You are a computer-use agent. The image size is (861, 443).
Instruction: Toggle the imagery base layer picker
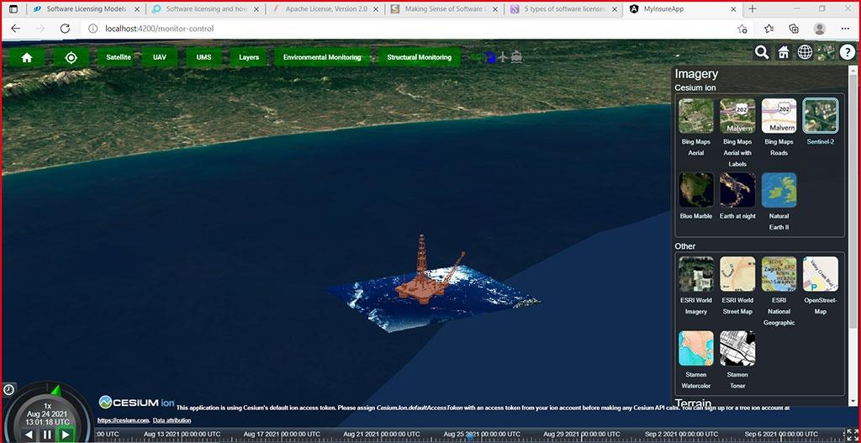pos(827,52)
